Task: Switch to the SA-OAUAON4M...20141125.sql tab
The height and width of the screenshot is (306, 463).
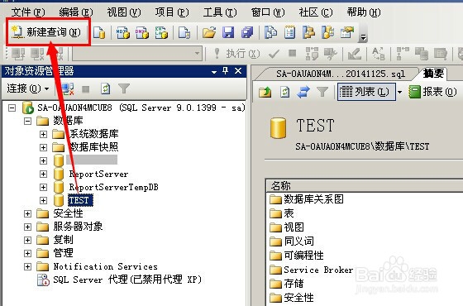Action: [x=340, y=74]
